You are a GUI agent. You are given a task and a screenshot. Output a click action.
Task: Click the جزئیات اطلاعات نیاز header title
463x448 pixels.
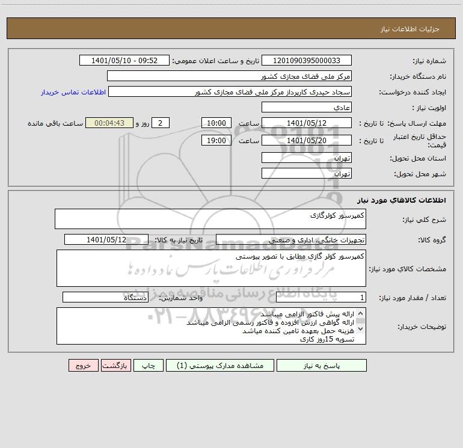410,29
